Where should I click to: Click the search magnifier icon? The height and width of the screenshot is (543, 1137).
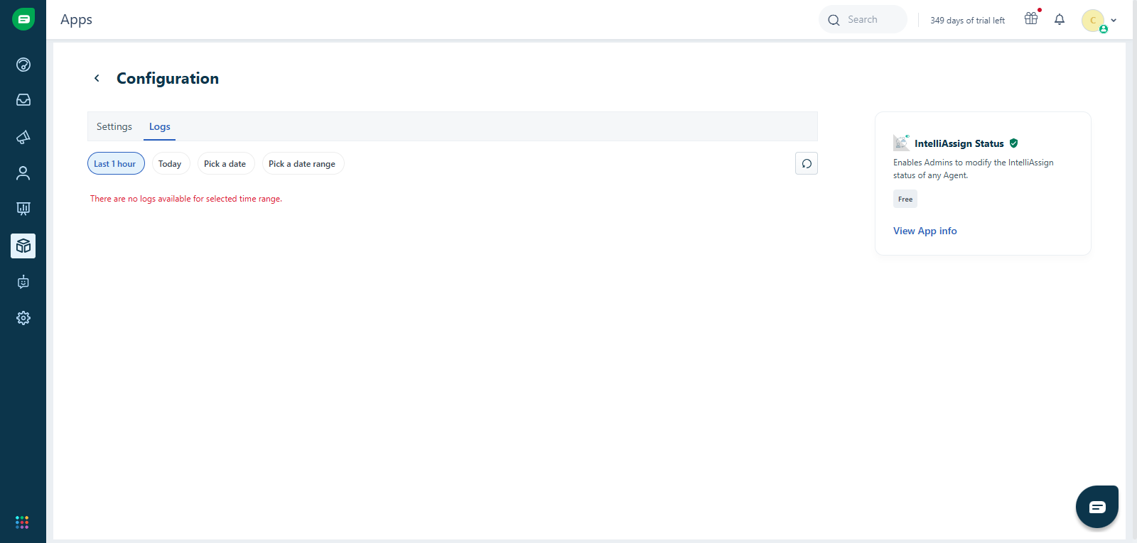pos(834,20)
